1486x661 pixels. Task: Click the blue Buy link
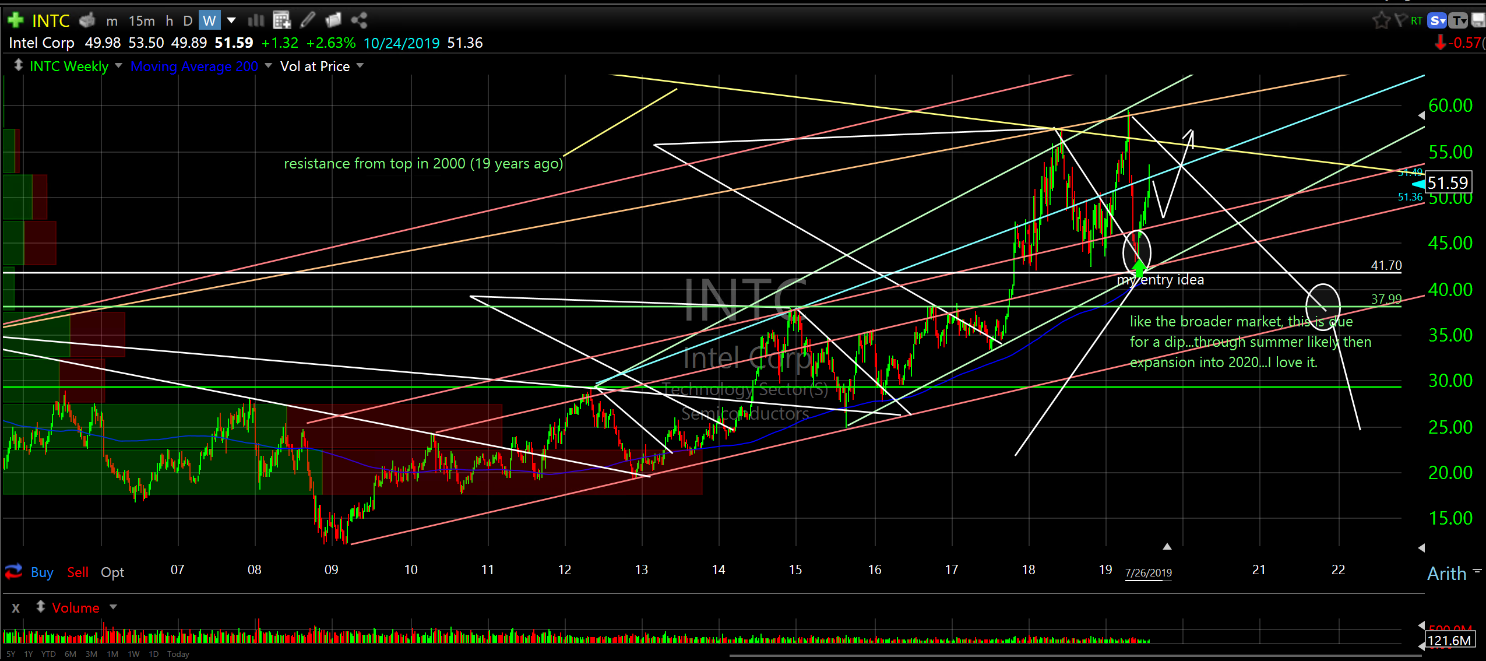42,572
